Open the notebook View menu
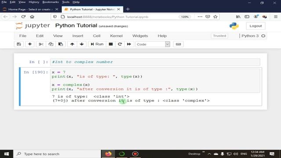Image resolution: width=281 pixels, height=158 pixels. pyautogui.click(x=58, y=36)
